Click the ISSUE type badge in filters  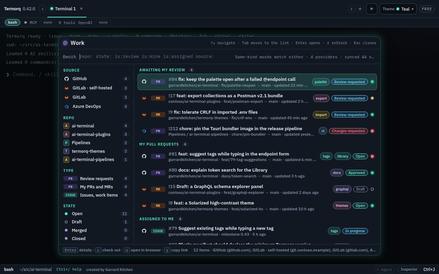coord(70,195)
